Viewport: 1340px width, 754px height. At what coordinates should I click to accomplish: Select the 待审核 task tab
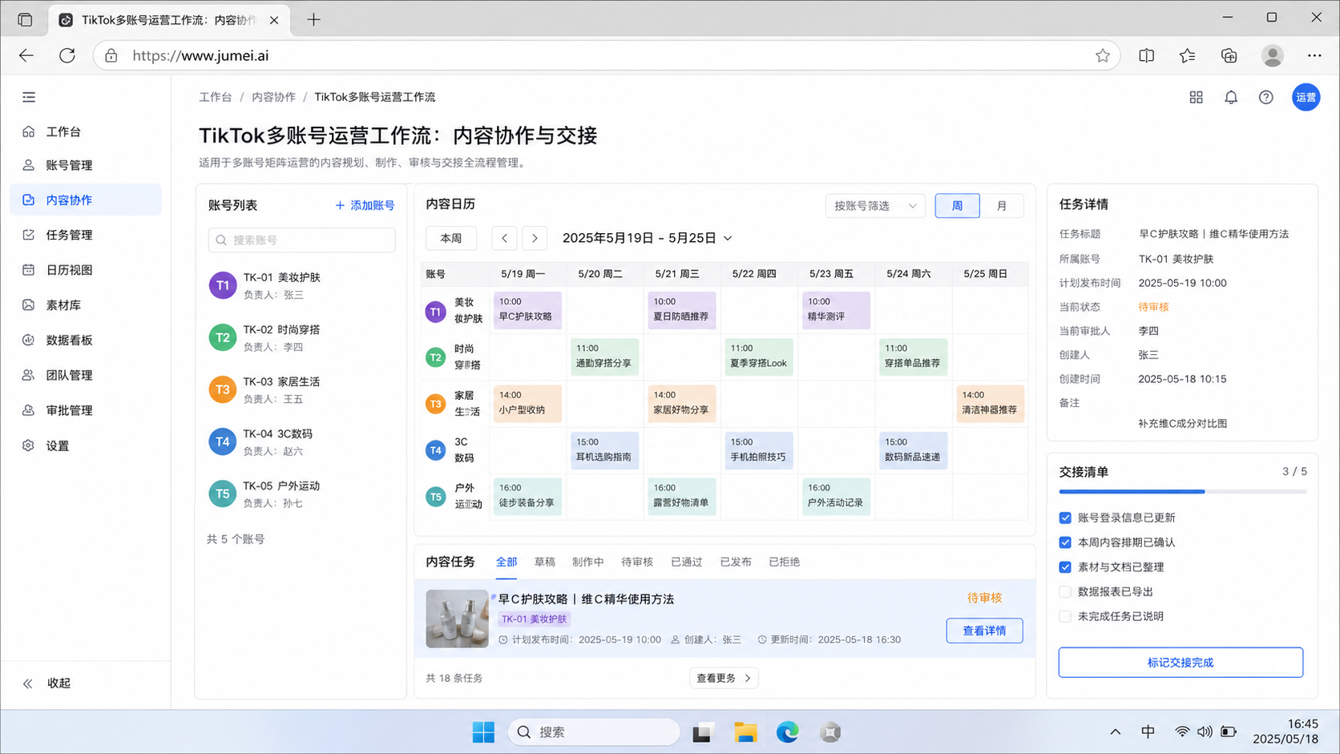tap(637, 562)
